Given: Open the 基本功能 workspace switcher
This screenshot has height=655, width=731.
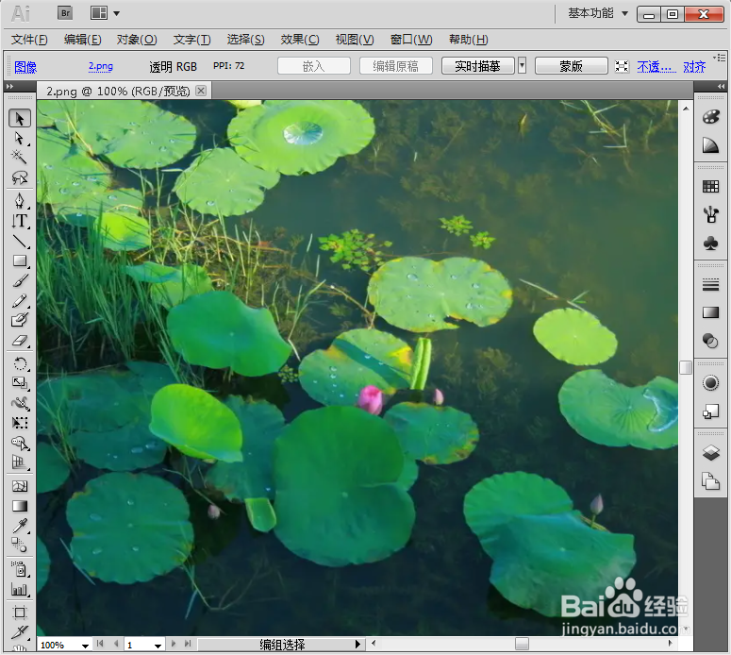Looking at the screenshot, I should [x=598, y=13].
